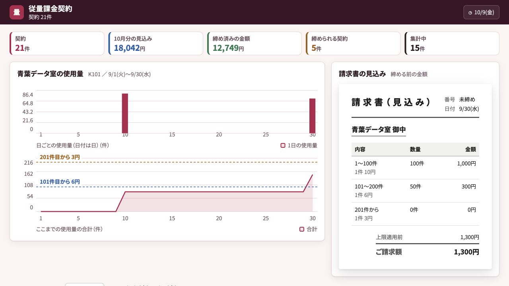The height and width of the screenshot is (286, 509).
Task: Click the 1日の使用量 legend swatch
Action: pyautogui.click(x=283, y=145)
